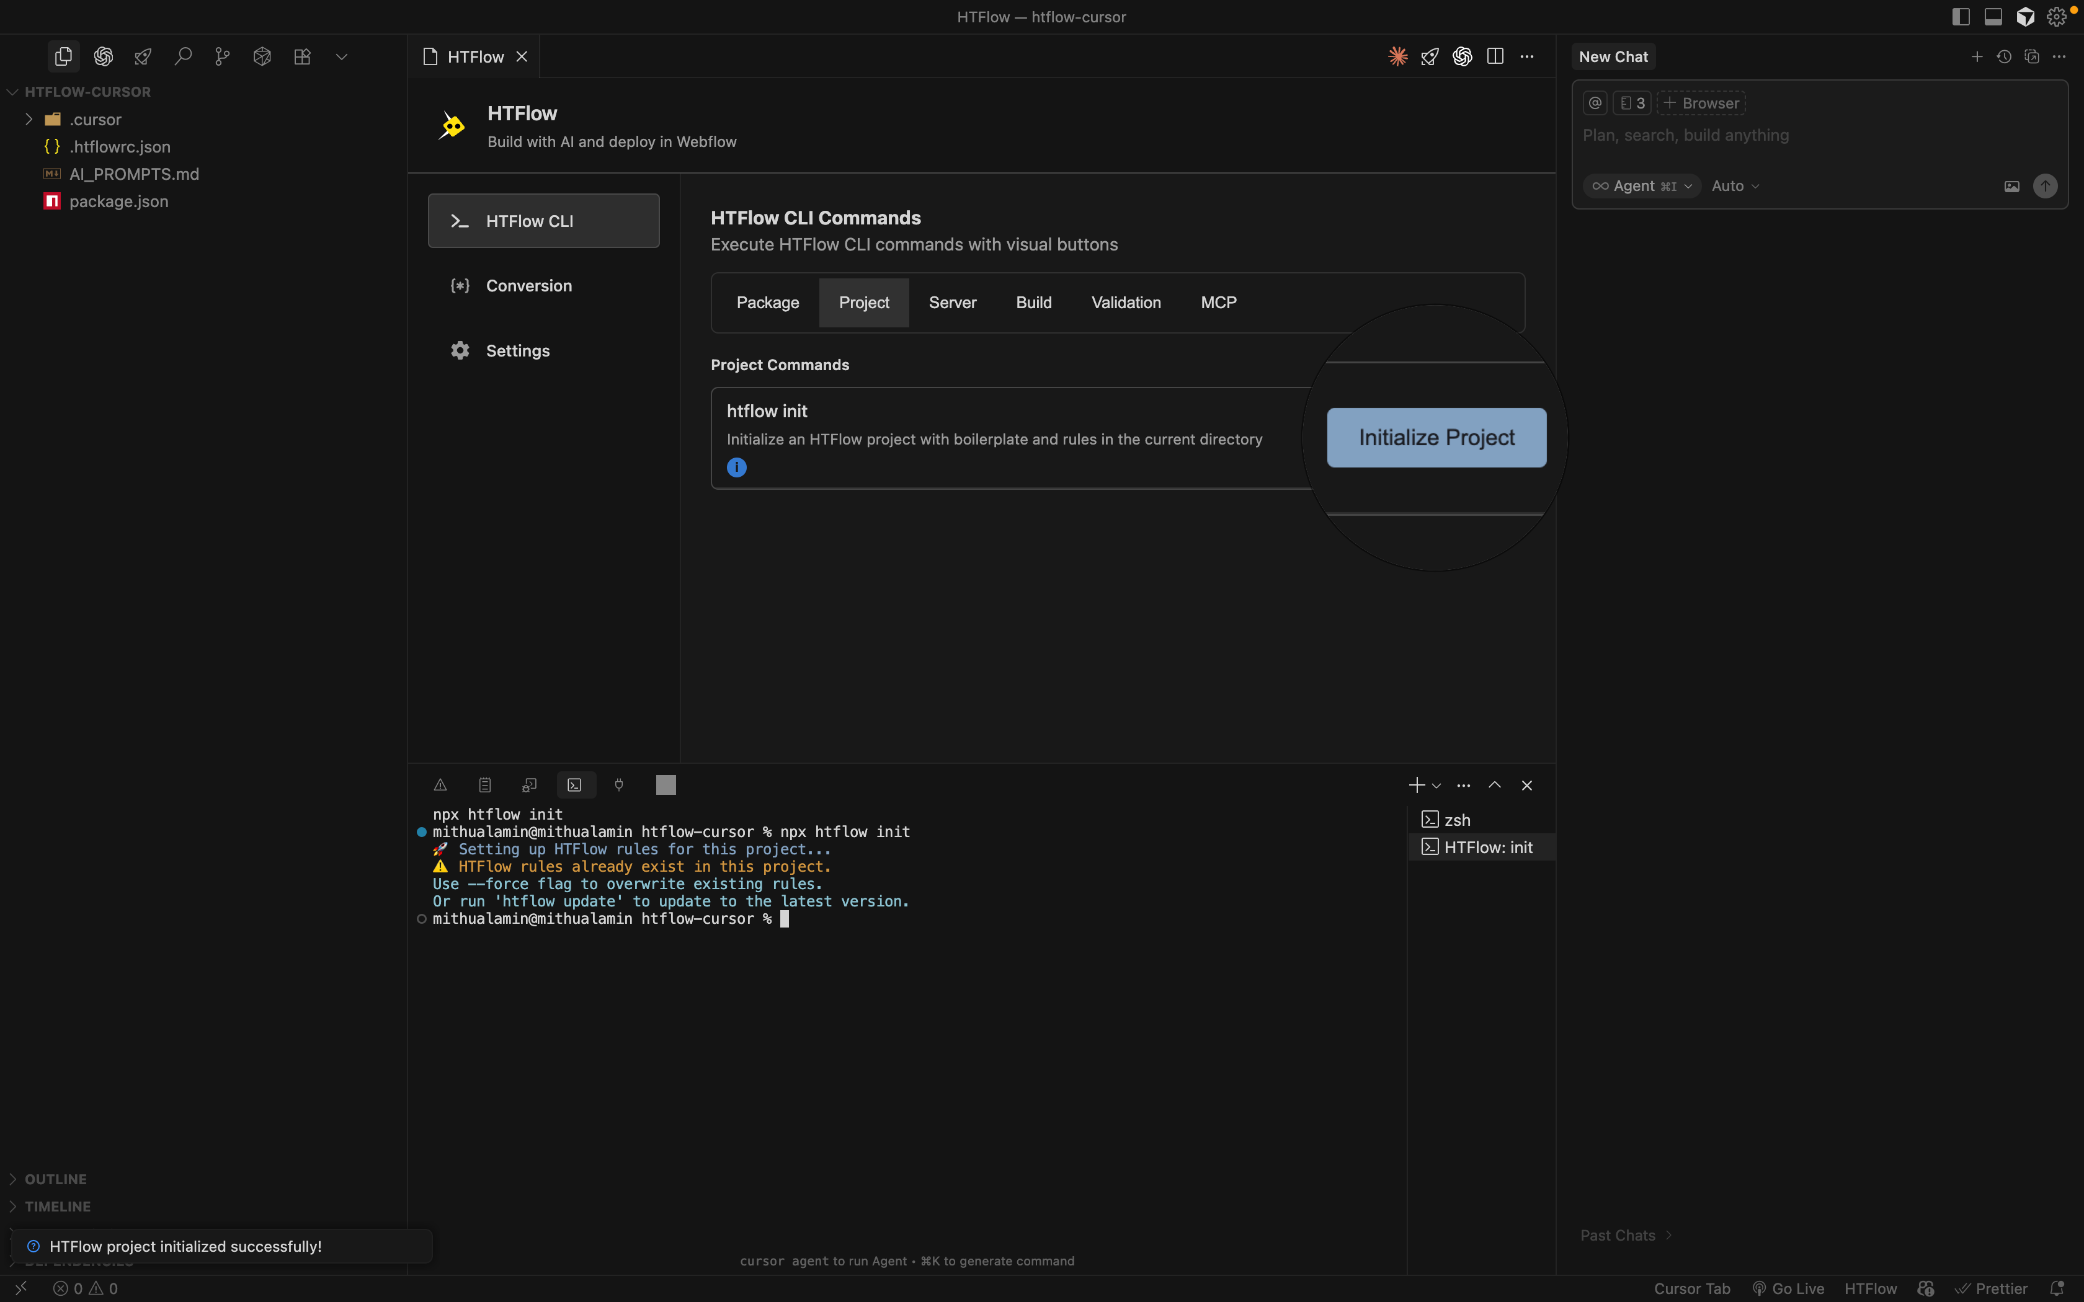Switch to the Problems panel via warning icon

[x=441, y=784]
